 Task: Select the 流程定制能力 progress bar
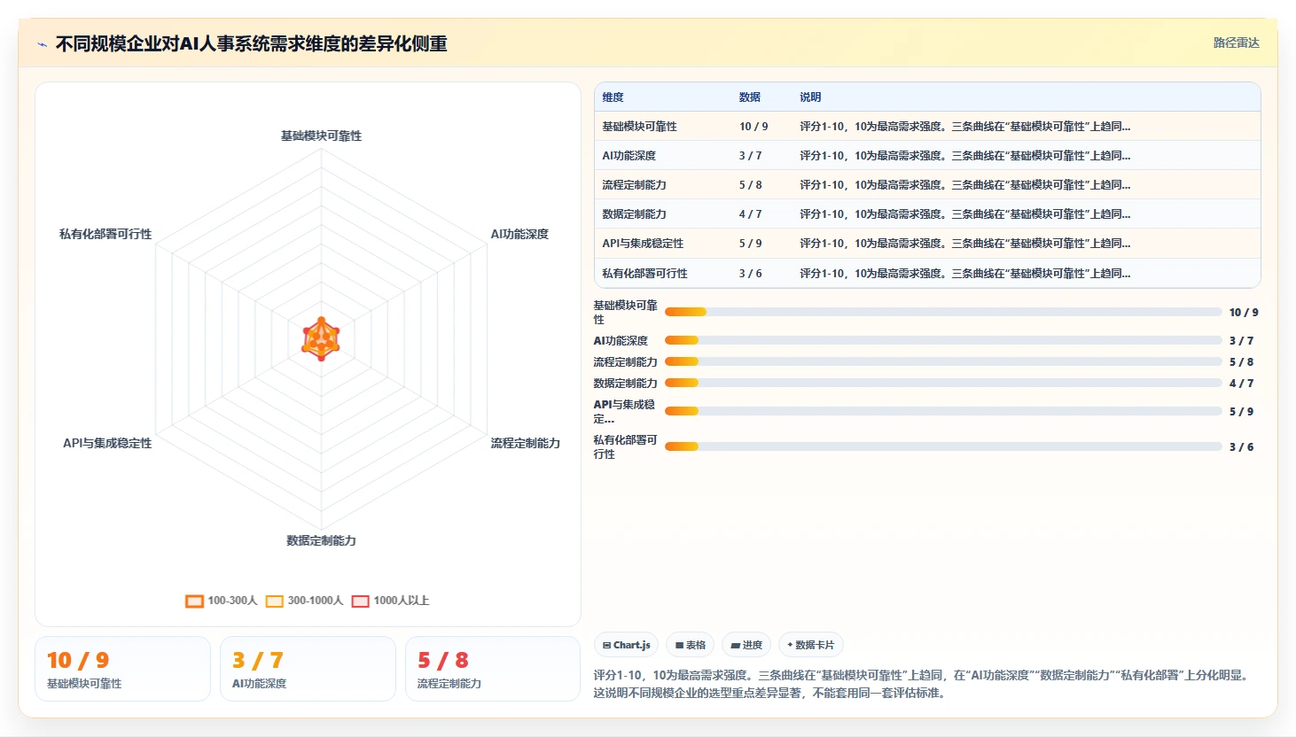943,361
